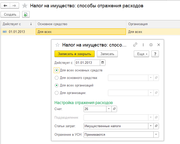Click the Статьи затрат field Имущественные налоги
Image resolution: width=180 pixels, height=144 pixels.
click(x=116, y=126)
